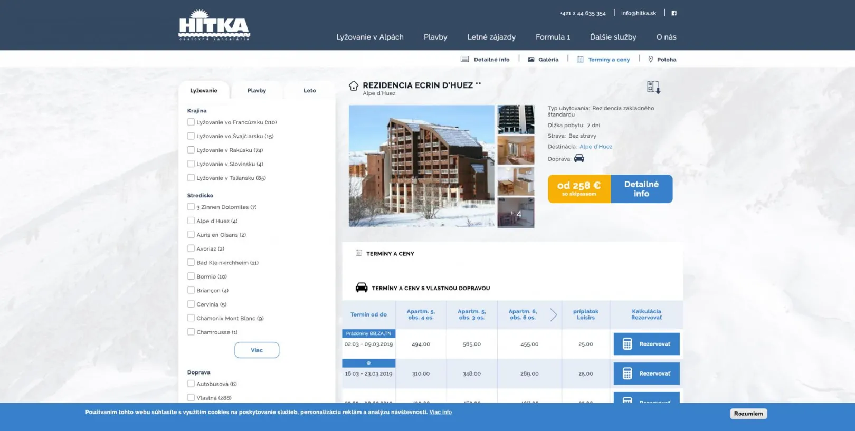
Task: Open Lyžovanie v Alpách menu
Action: (x=370, y=37)
